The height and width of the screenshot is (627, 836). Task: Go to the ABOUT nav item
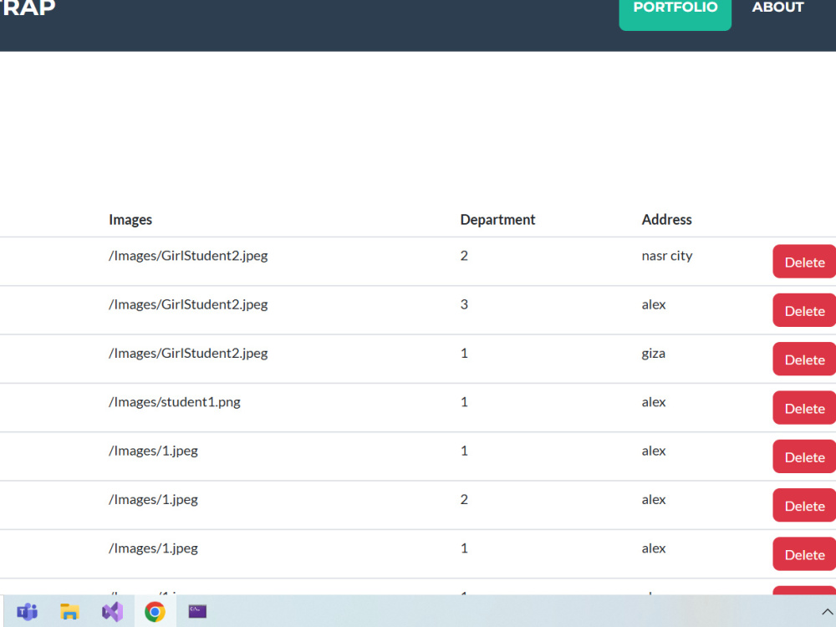(x=777, y=8)
